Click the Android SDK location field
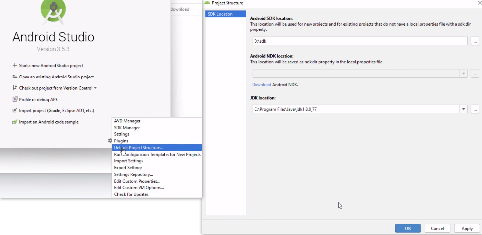Image resolution: width=482 pixels, height=235 pixels. (x=360, y=41)
